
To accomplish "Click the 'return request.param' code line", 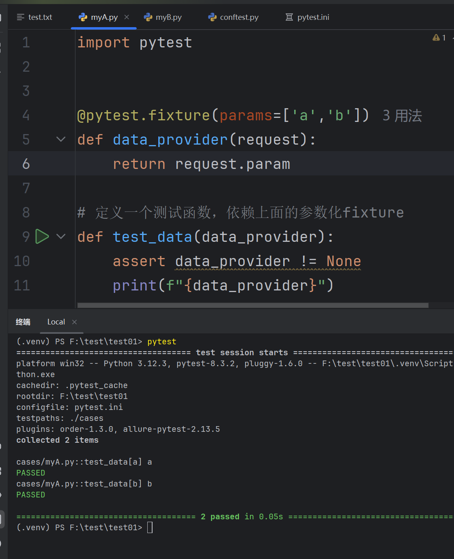I will pos(202,164).
